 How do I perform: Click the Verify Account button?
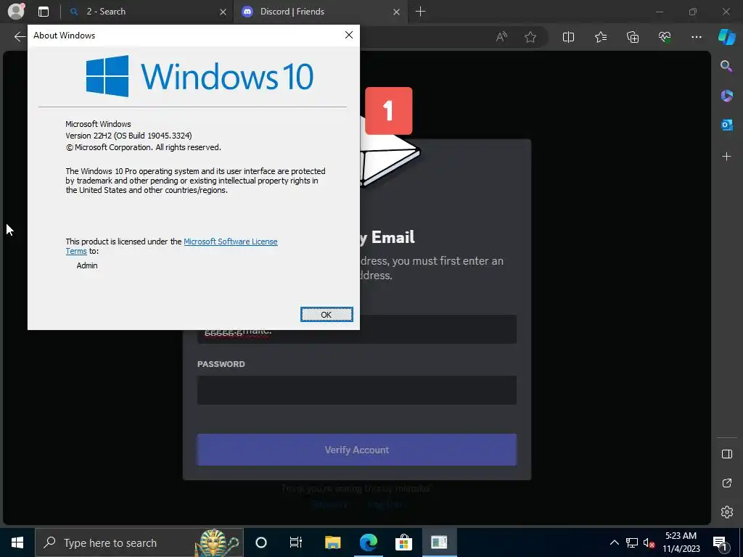[x=357, y=450]
